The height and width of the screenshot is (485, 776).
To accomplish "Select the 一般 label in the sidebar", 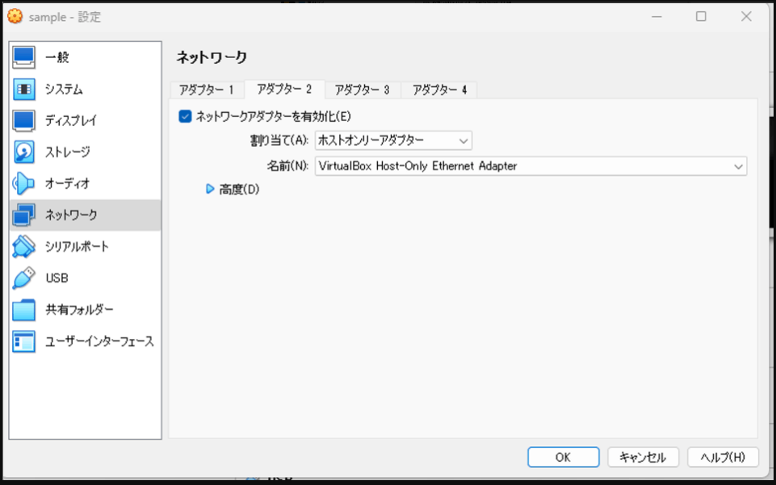I will pos(57,57).
